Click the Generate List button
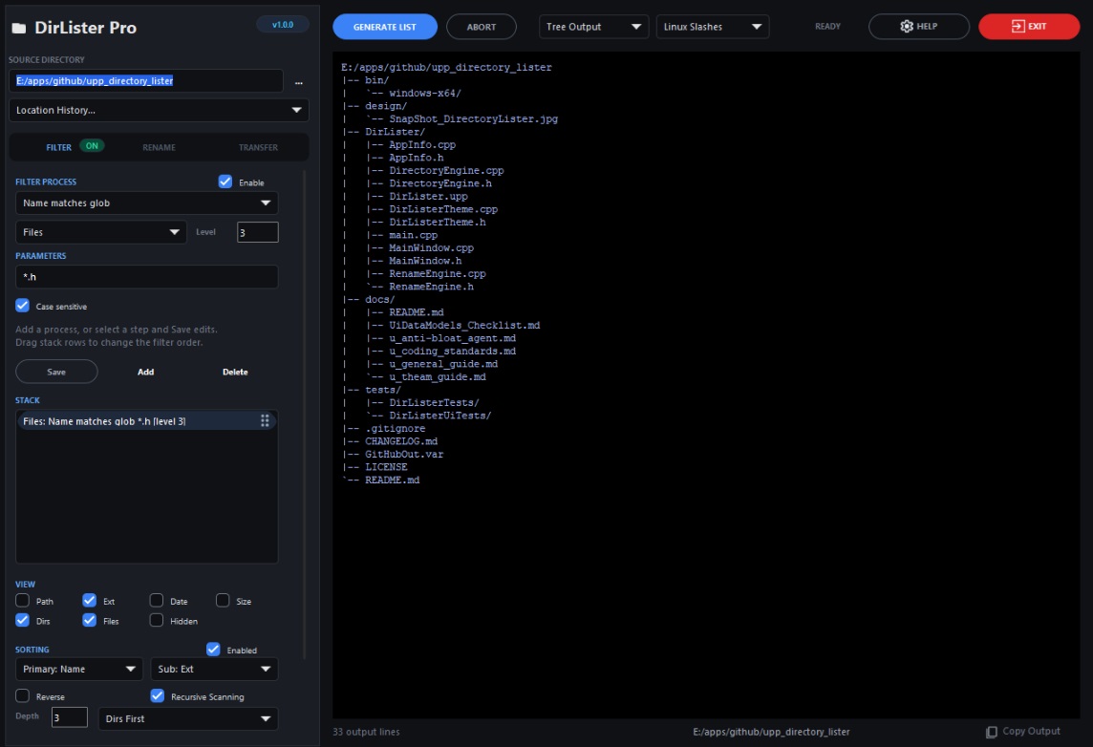 pos(385,27)
